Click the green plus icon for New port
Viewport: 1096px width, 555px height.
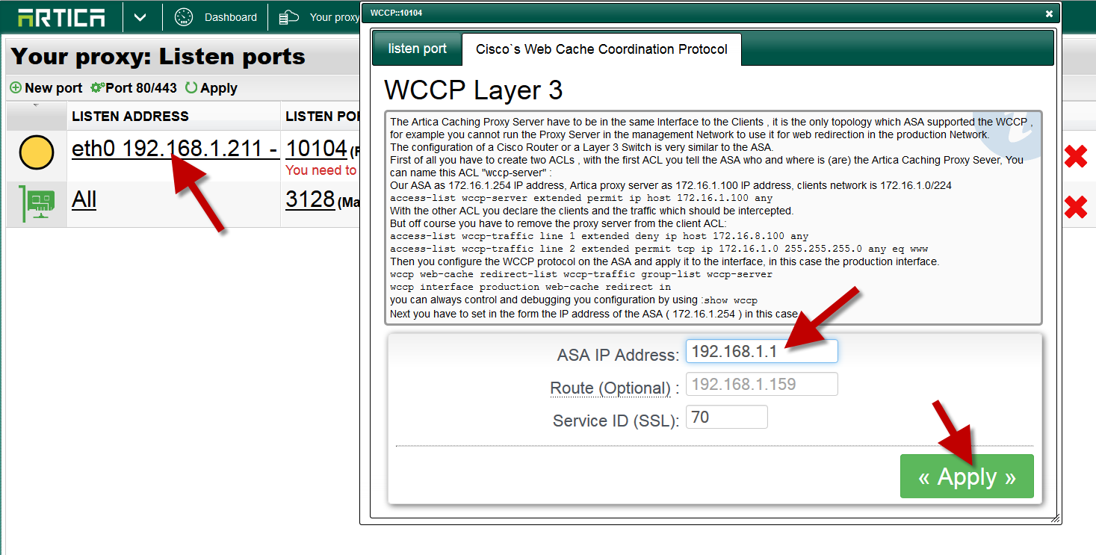point(16,88)
